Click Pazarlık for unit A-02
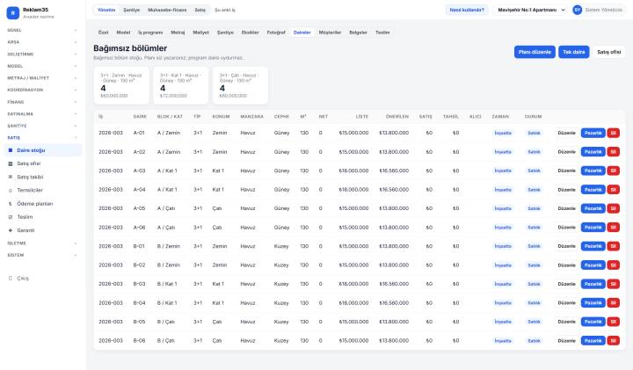The width and height of the screenshot is (633, 370). point(593,152)
